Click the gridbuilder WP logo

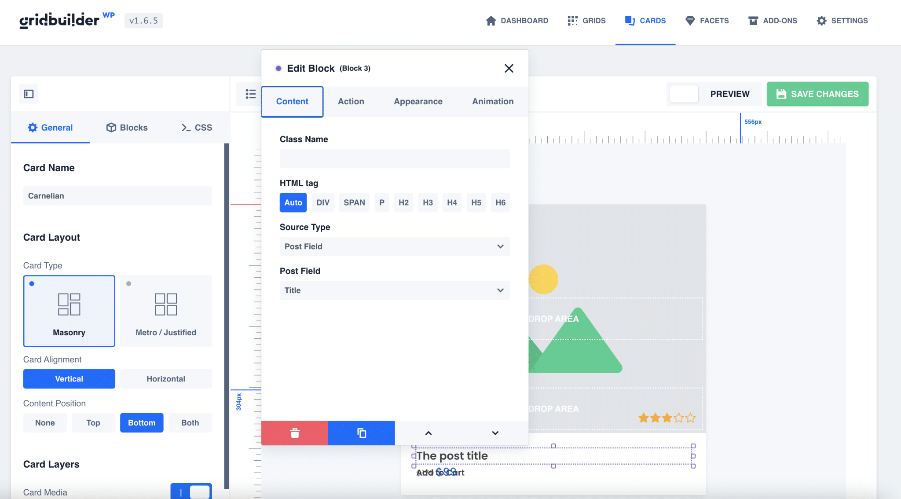[67, 20]
